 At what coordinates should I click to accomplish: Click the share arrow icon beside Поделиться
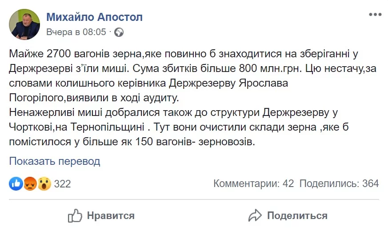pos(255,216)
